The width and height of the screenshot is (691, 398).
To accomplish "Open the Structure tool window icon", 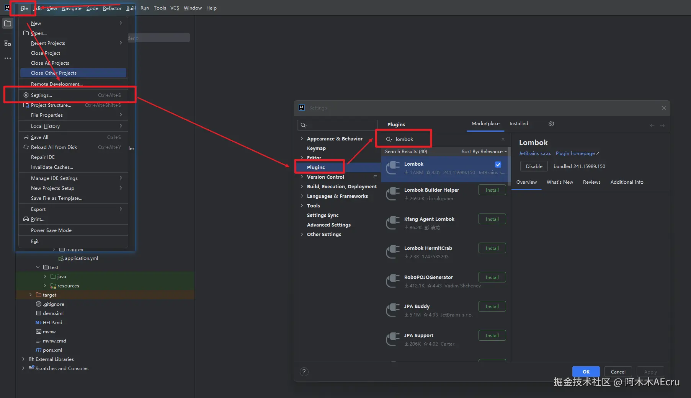I will [x=8, y=43].
